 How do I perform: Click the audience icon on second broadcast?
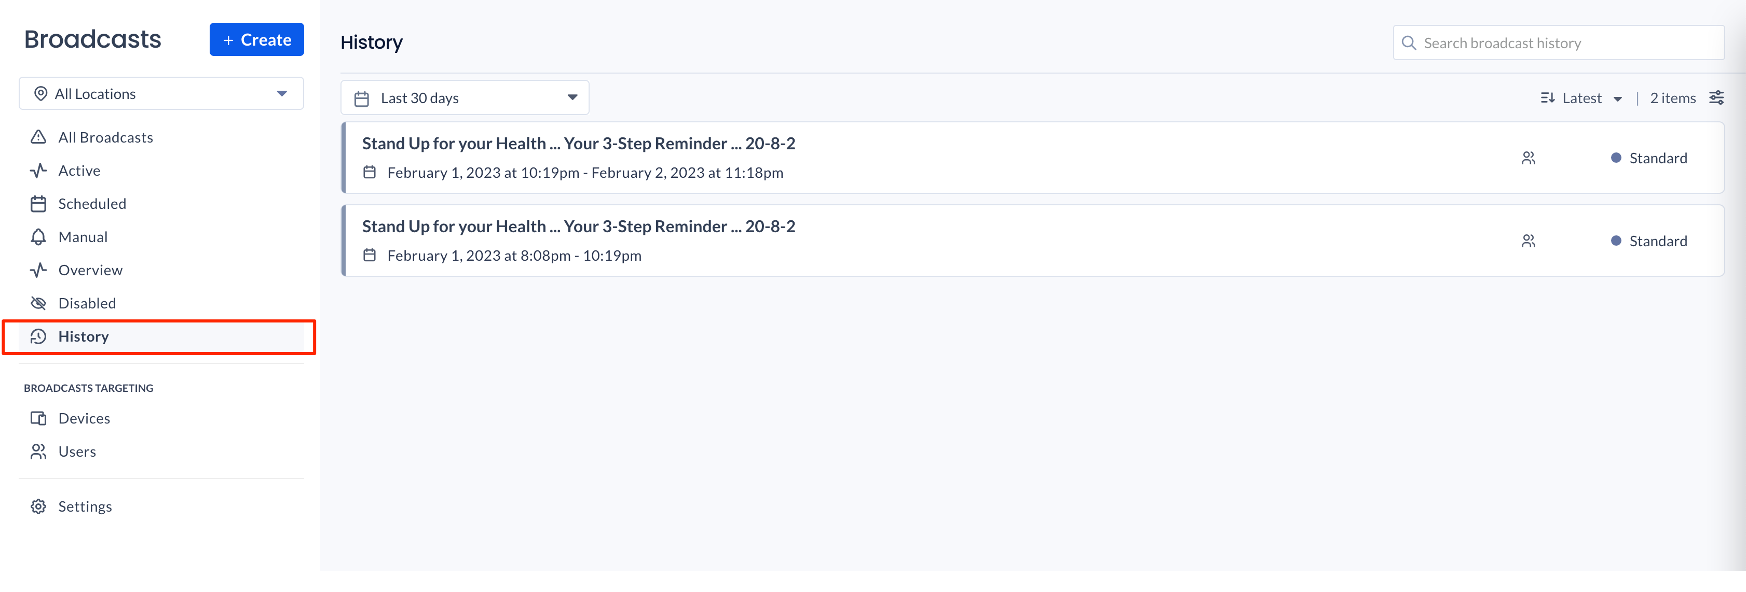coord(1528,241)
